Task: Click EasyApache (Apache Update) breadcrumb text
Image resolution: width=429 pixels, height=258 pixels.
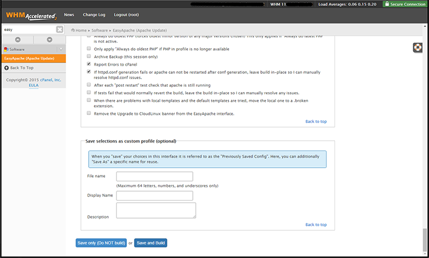Action: coord(140,30)
